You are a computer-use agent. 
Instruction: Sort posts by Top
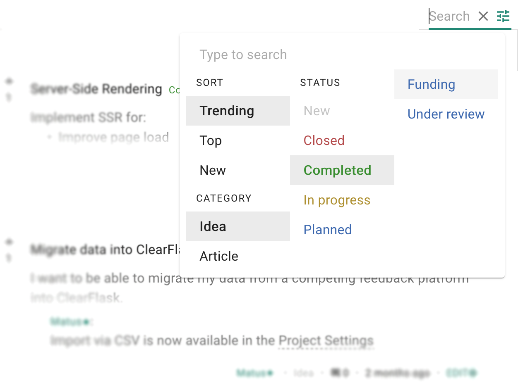(x=238, y=140)
